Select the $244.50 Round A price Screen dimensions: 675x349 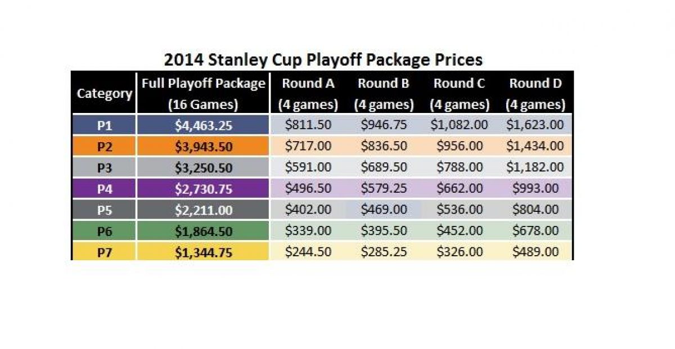click(308, 251)
